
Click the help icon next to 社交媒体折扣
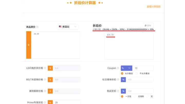click(x=118, y=79)
